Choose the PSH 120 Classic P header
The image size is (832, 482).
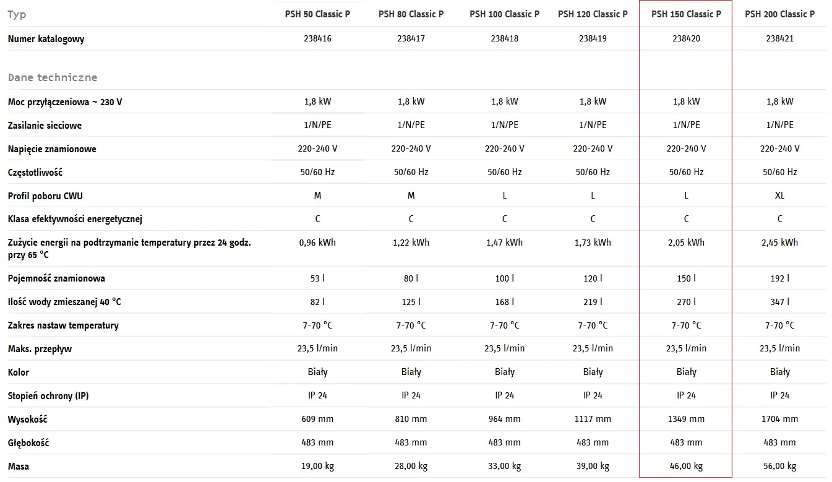coord(593,14)
